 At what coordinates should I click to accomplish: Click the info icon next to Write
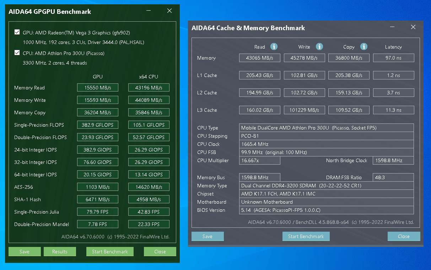click(319, 46)
